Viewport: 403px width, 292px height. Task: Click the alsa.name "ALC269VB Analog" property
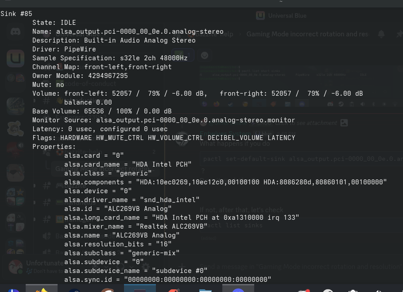122,235
